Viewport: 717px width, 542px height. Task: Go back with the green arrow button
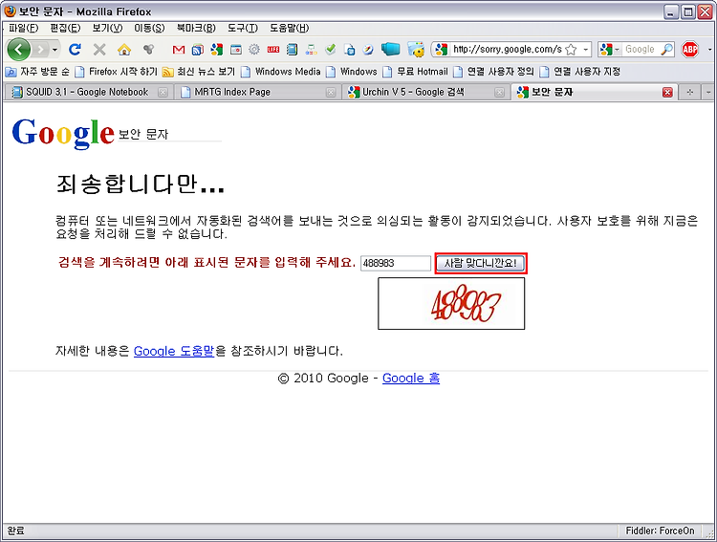point(19,49)
